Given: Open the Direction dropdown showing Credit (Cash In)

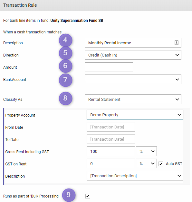Looking at the screenshot, I should click(x=133, y=55).
